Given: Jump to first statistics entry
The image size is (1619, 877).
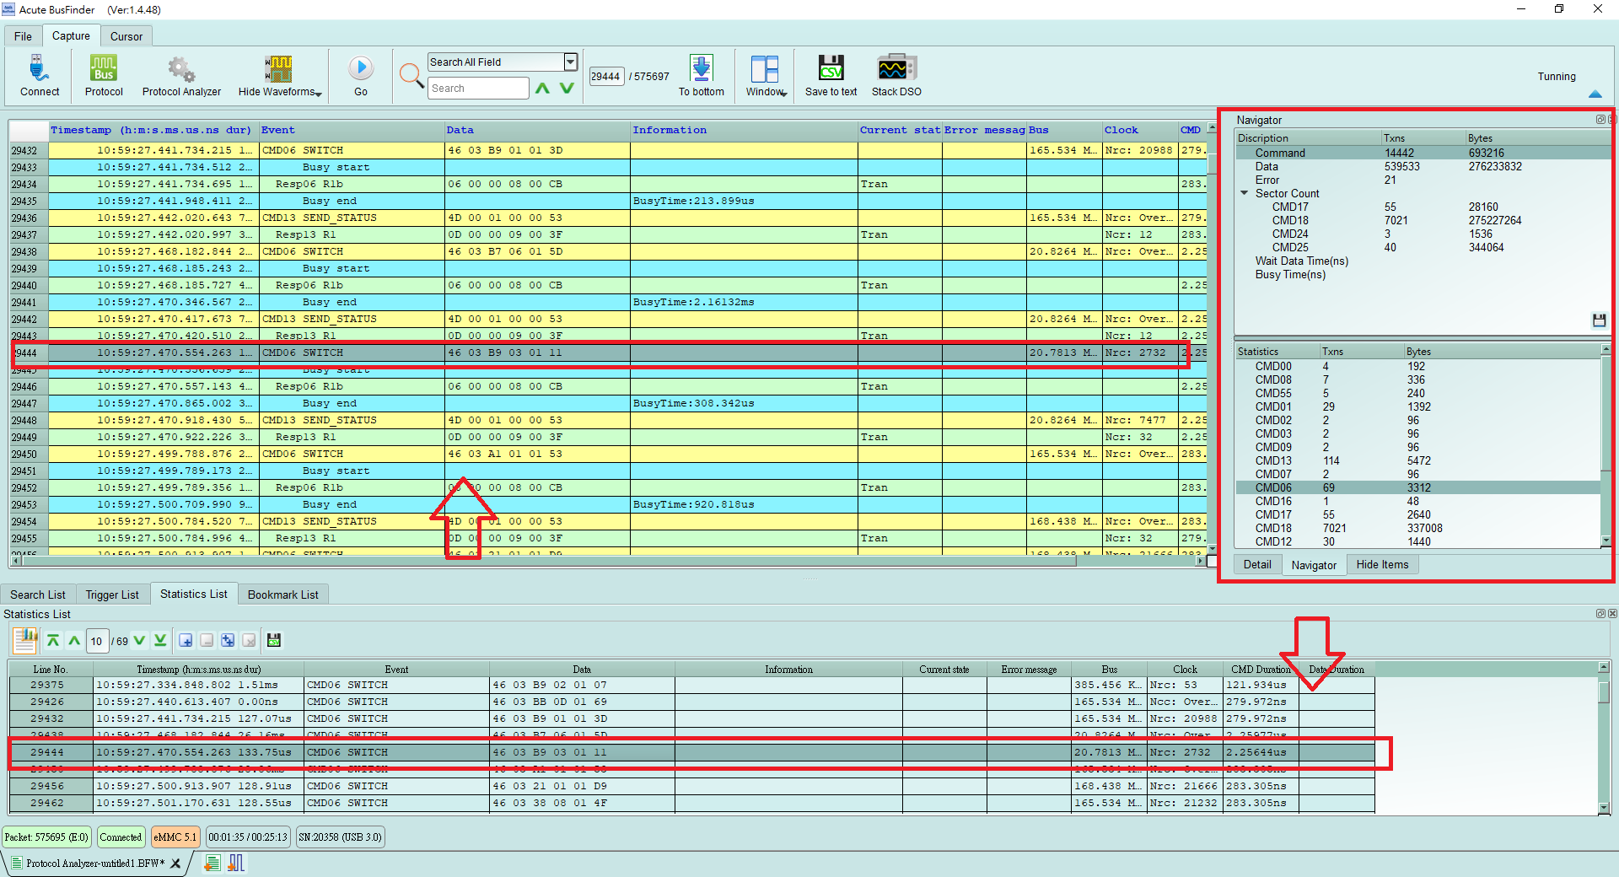Looking at the screenshot, I should [53, 641].
